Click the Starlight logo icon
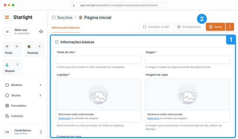Viewport: 238px width, 139px height. 7,17
